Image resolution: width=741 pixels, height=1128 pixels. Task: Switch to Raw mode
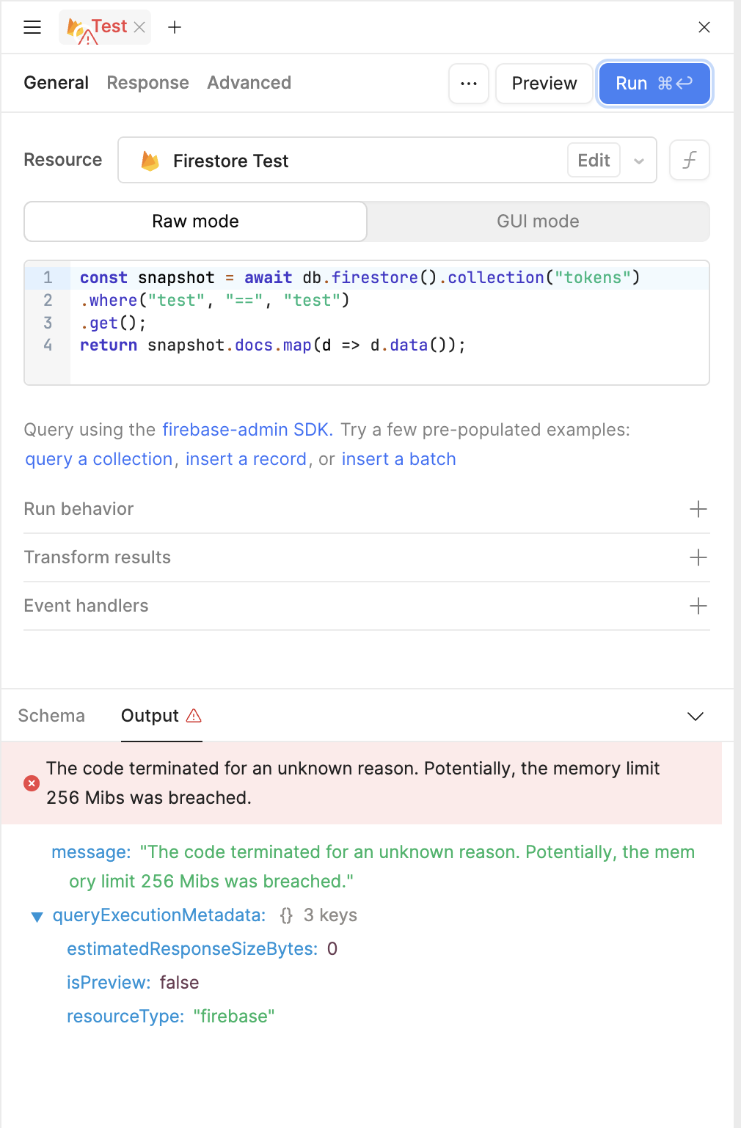pos(195,221)
